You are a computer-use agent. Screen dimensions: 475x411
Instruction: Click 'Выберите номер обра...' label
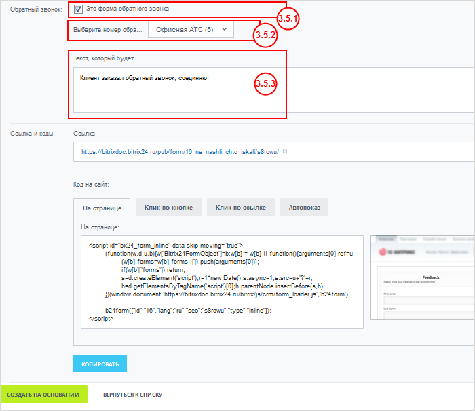[107, 30]
